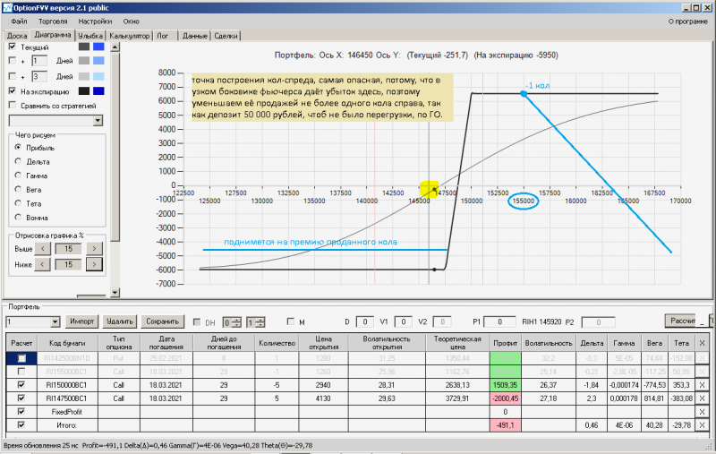Check the RI155000BC1 row's Расчет checkbox

[x=21, y=372]
